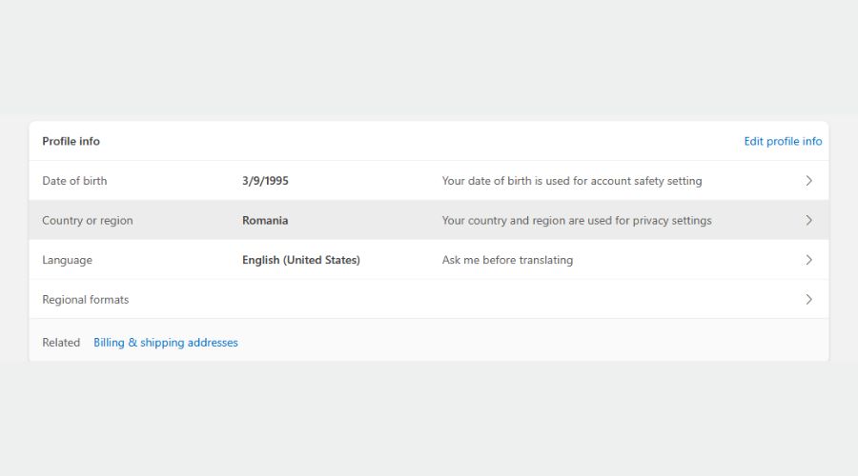The image size is (858, 476).
Task: Click the privacy settings description text
Action: click(x=576, y=221)
